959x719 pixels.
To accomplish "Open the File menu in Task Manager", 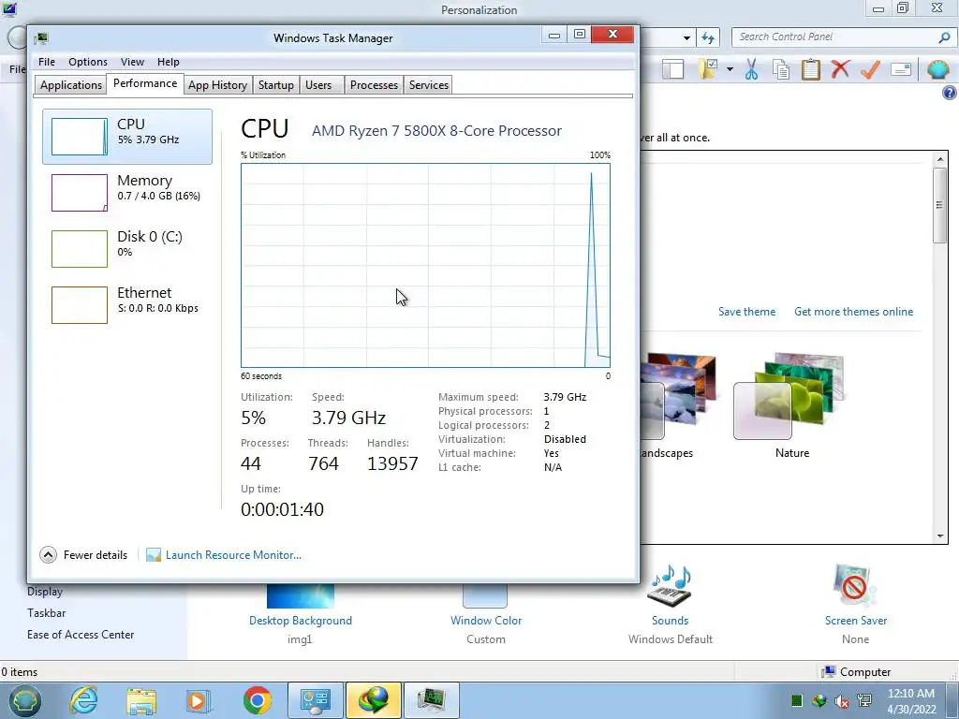I will pyautogui.click(x=47, y=62).
